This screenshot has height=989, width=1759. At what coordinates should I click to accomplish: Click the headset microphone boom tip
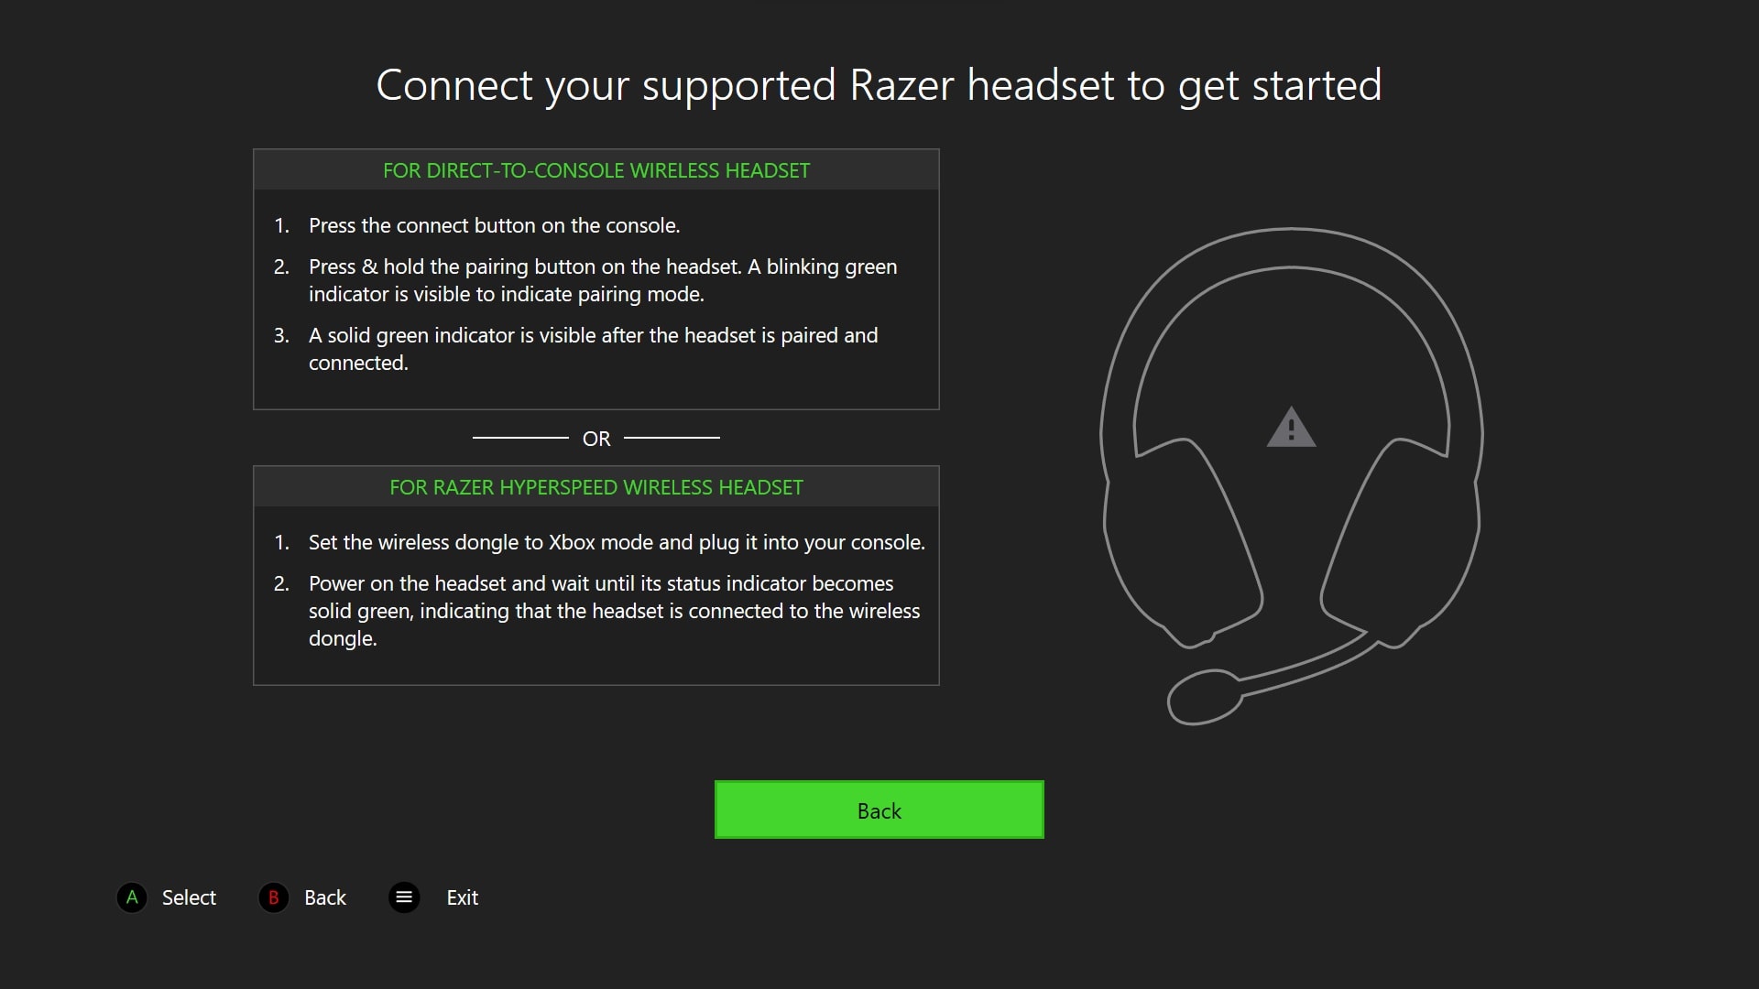click(x=1204, y=697)
